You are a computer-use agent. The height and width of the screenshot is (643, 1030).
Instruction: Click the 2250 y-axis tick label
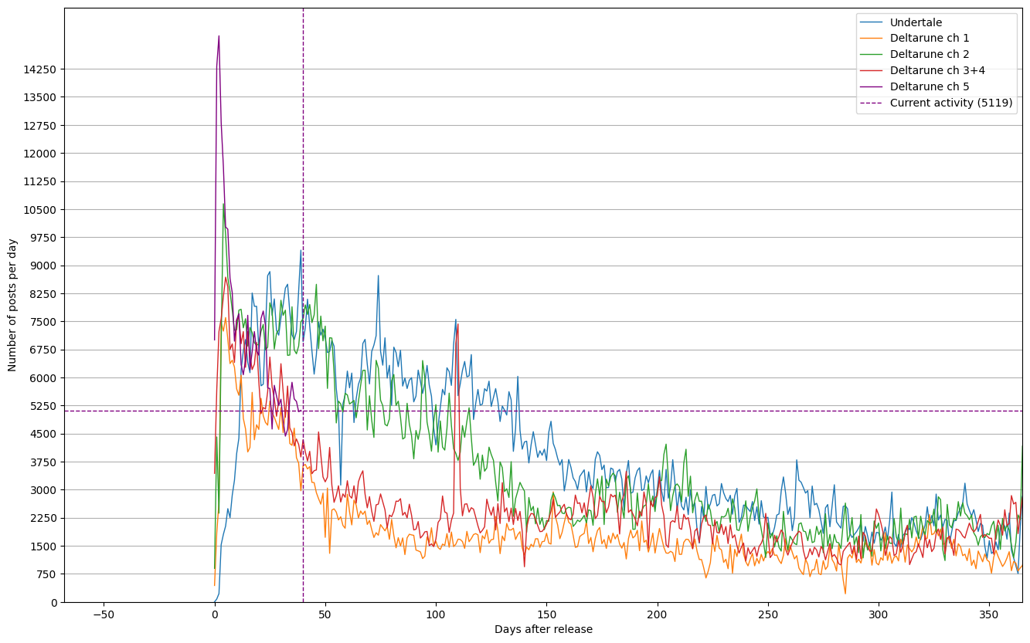(x=46, y=518)
